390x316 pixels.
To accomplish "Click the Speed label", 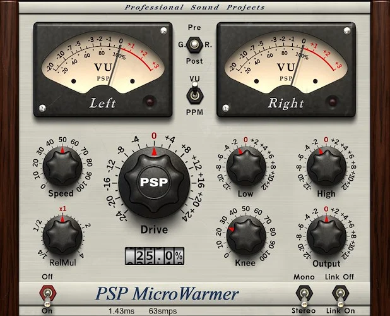I will click(61, 193).
